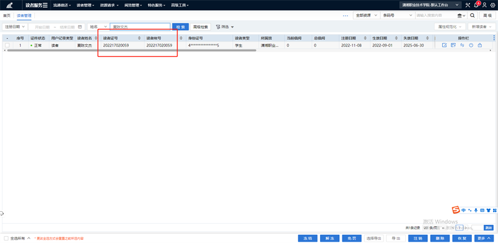Open the 读者管理 top menu
Image resolution: width=498 pixels, height=243 pixels.
pos(85,5)
